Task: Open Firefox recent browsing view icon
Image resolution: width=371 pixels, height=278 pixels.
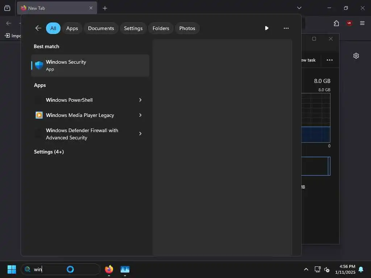Action: (x=7, y=8)
